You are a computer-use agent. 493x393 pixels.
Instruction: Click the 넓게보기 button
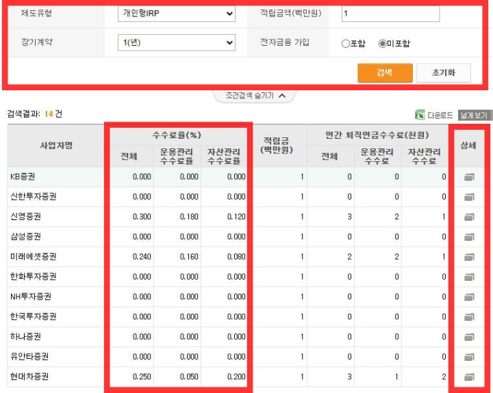pyautogui.click(x=473, y=116)
